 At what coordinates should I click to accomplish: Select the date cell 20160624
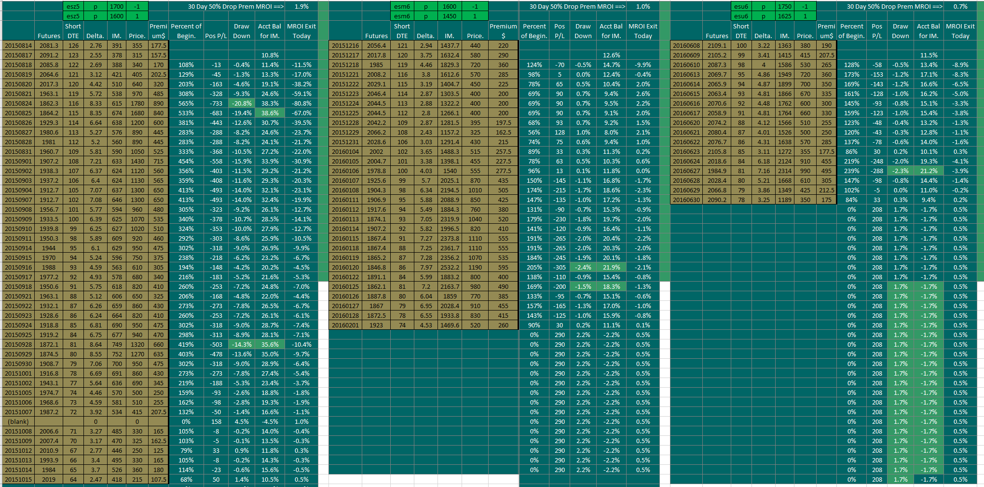(686, 162)
